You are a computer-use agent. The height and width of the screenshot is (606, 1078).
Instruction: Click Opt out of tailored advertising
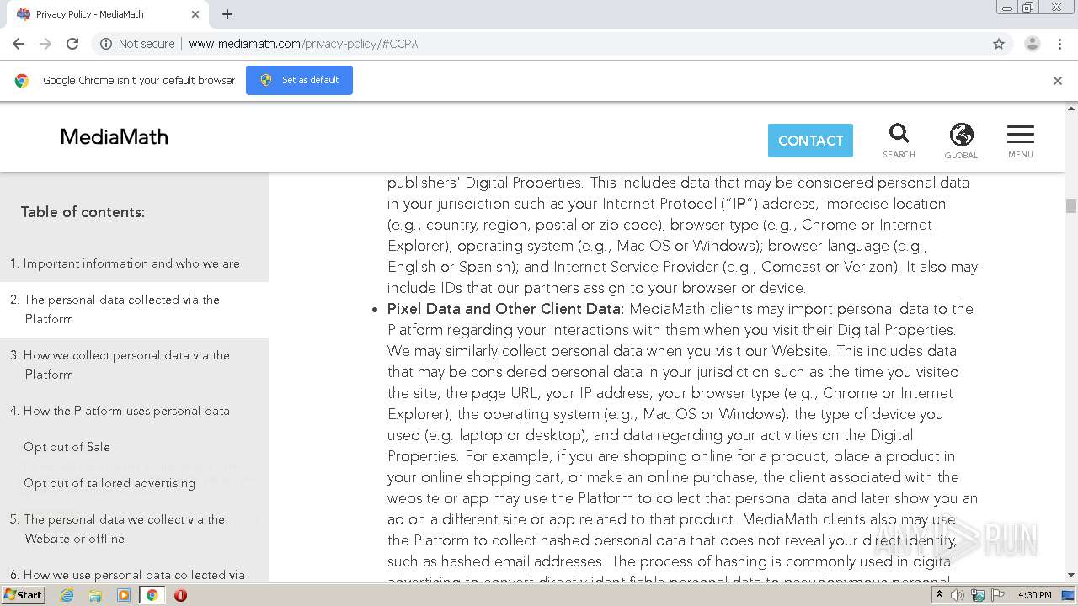109,483
